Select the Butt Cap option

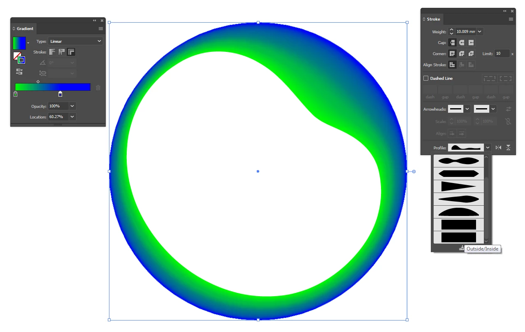[452, 42]
